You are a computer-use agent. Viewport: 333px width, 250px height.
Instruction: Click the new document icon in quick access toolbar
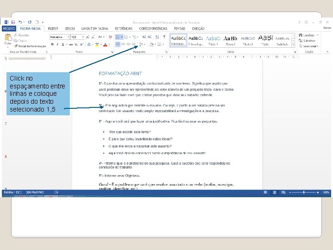pos(37,22)
